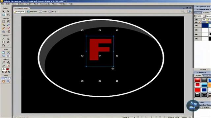Select the Slice tool
Image resolution: width=211 pixels, height=118 pixels.
8,52
